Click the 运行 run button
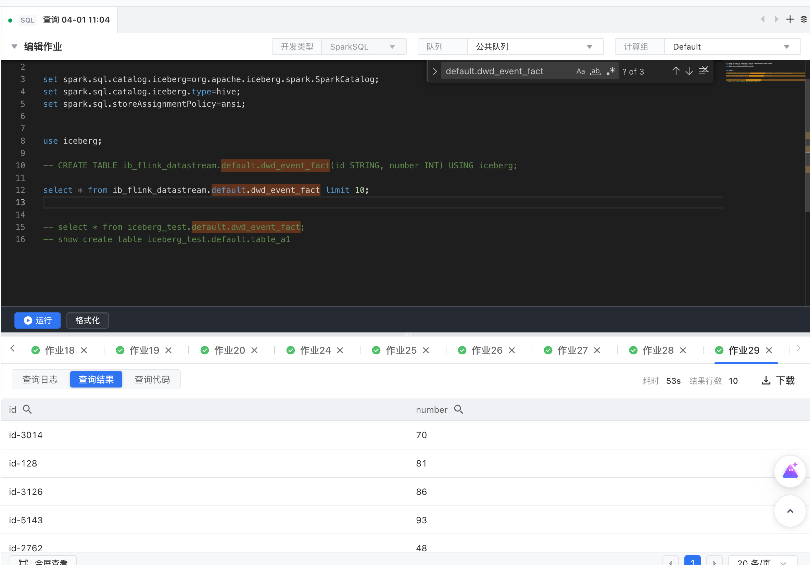810x565 pixels. click(x=38, y=320)
